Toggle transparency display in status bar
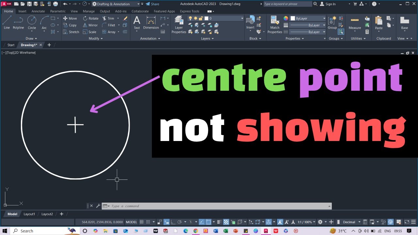Image resolution: width=418 pixels, height=235 pixels. [x=226, y=222]
